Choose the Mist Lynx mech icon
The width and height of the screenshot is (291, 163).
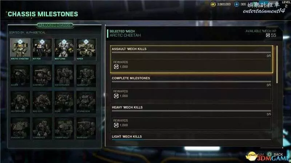[x=64, y=49]
